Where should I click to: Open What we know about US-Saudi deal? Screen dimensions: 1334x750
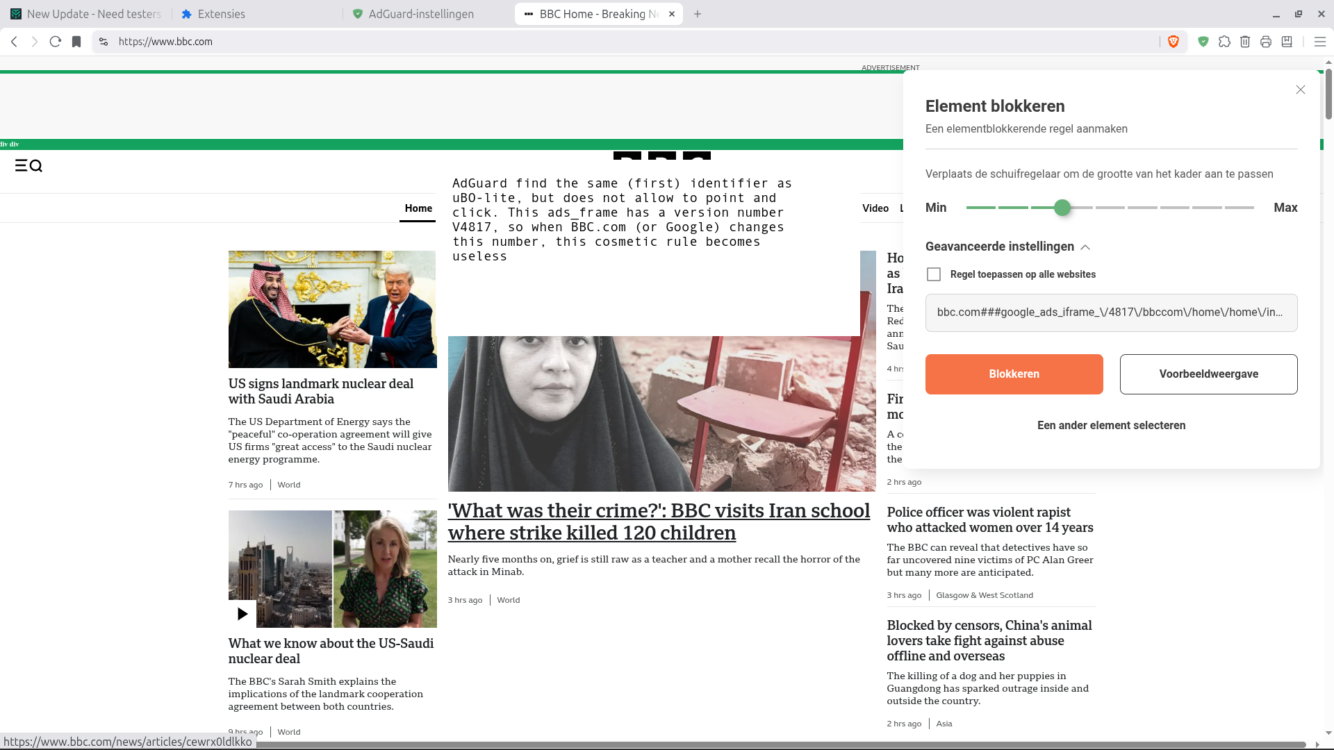click(331, 651)
